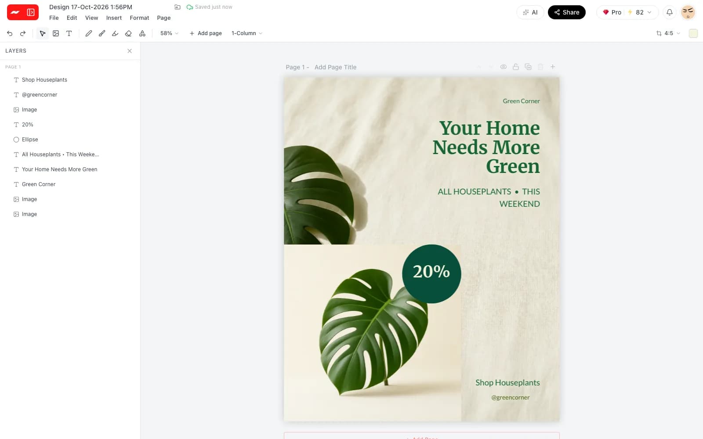The width and height of the screenshot is (703, 439).
Task: Select the Eraser tool
Action: click(128, 33)
